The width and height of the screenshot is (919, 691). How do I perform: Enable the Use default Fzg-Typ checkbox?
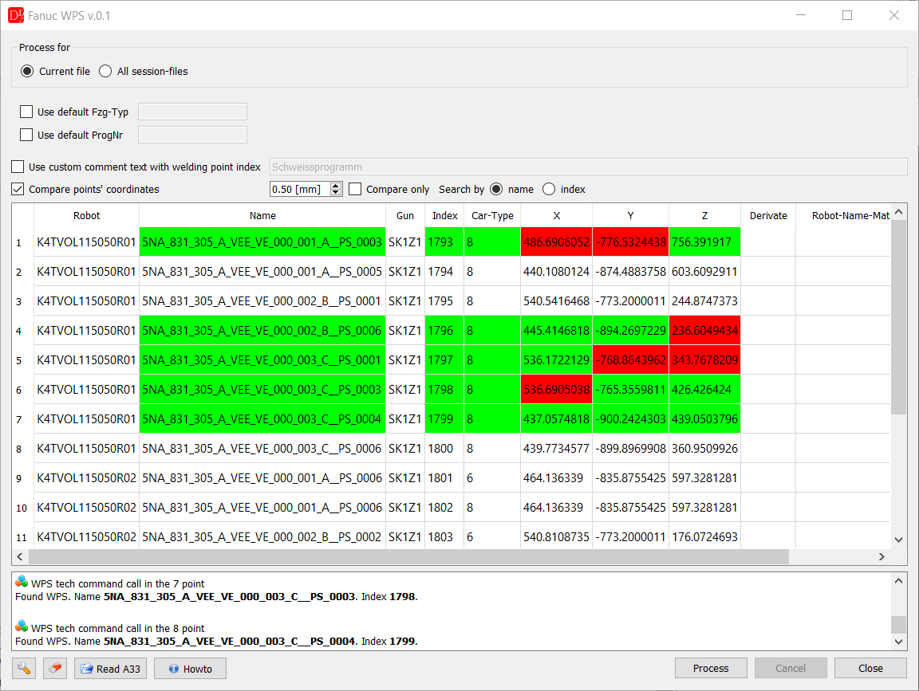(26, 112)
